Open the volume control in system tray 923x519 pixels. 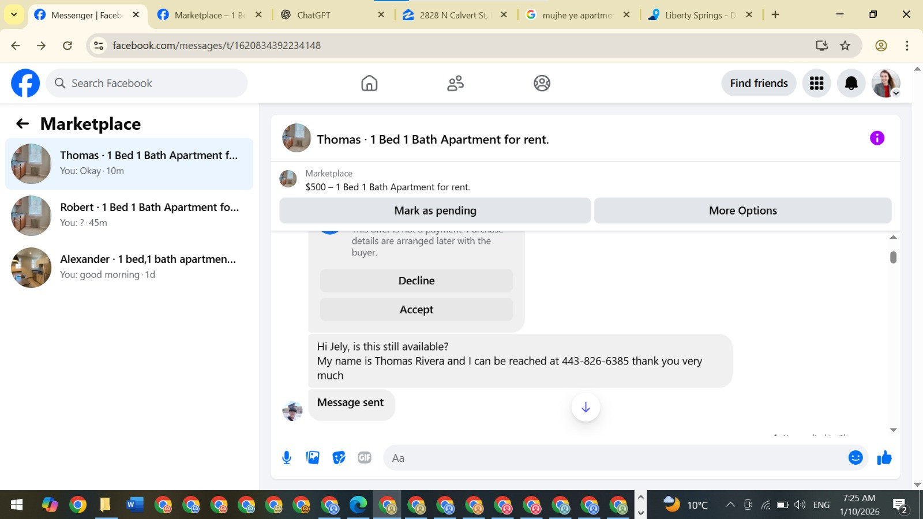coord(800,505)
